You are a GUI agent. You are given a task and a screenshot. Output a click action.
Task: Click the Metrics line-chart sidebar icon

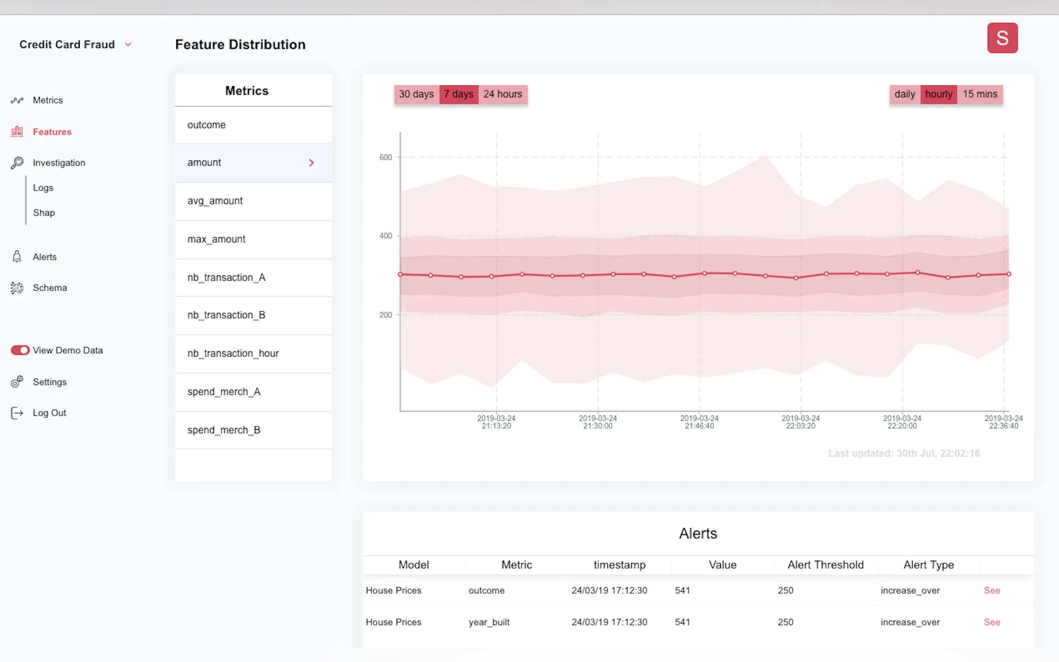pyautogui.click(x=17, y=100)
